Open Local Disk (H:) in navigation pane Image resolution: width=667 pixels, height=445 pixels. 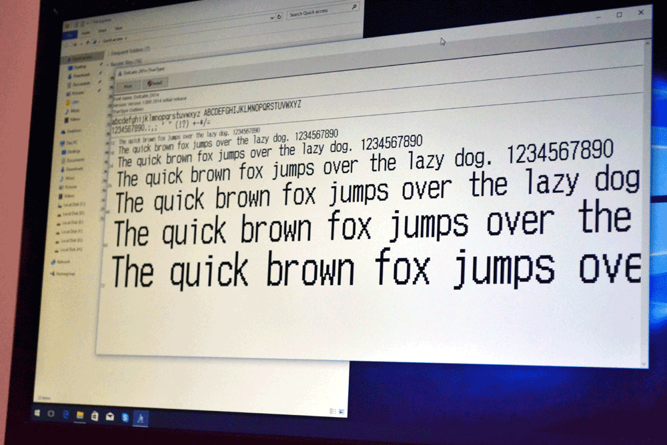pos(70,250)
